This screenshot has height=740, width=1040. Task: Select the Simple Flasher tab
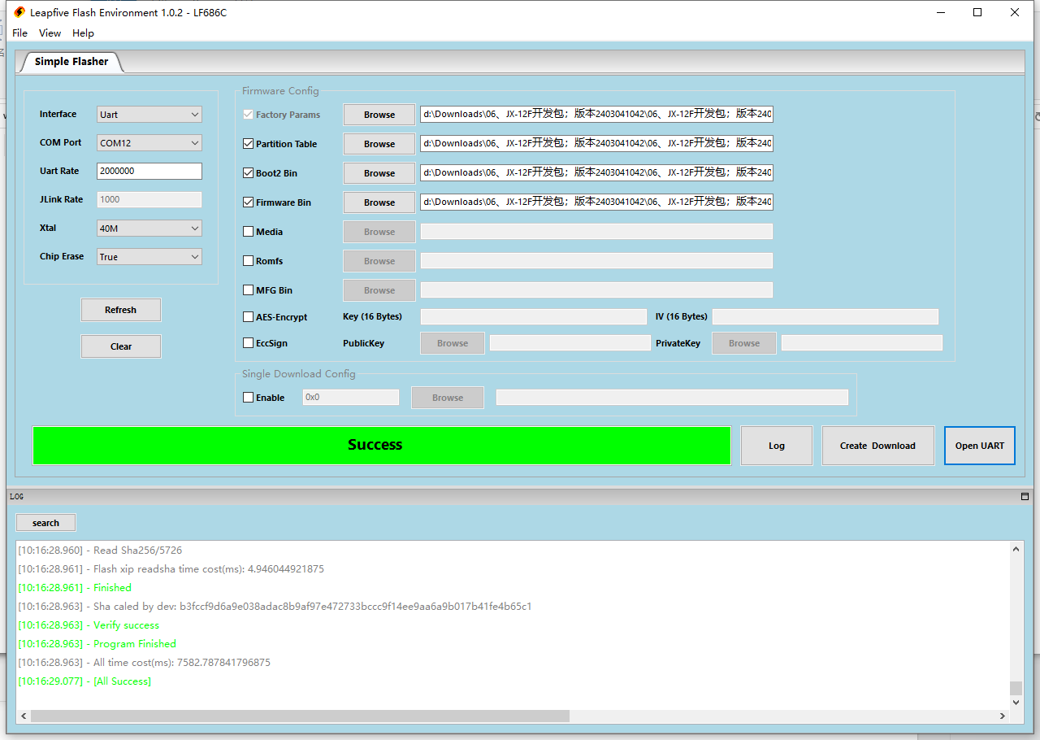(x=71, y=62)
